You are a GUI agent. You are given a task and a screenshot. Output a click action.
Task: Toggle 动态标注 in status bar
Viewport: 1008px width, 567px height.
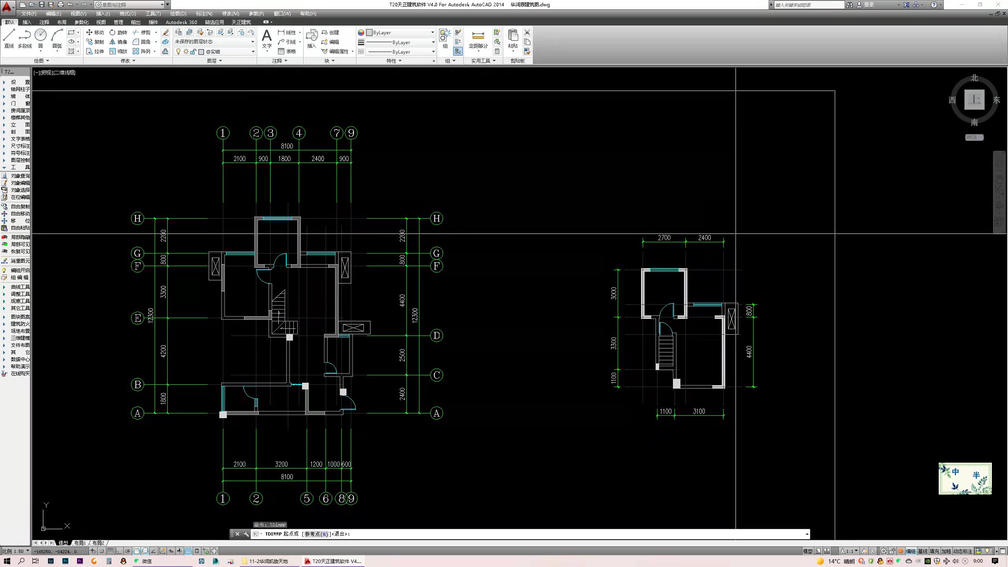(963, 551)
